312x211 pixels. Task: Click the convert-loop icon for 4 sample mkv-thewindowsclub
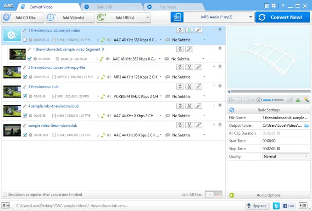pyautogui.click(x=180, y=106)
